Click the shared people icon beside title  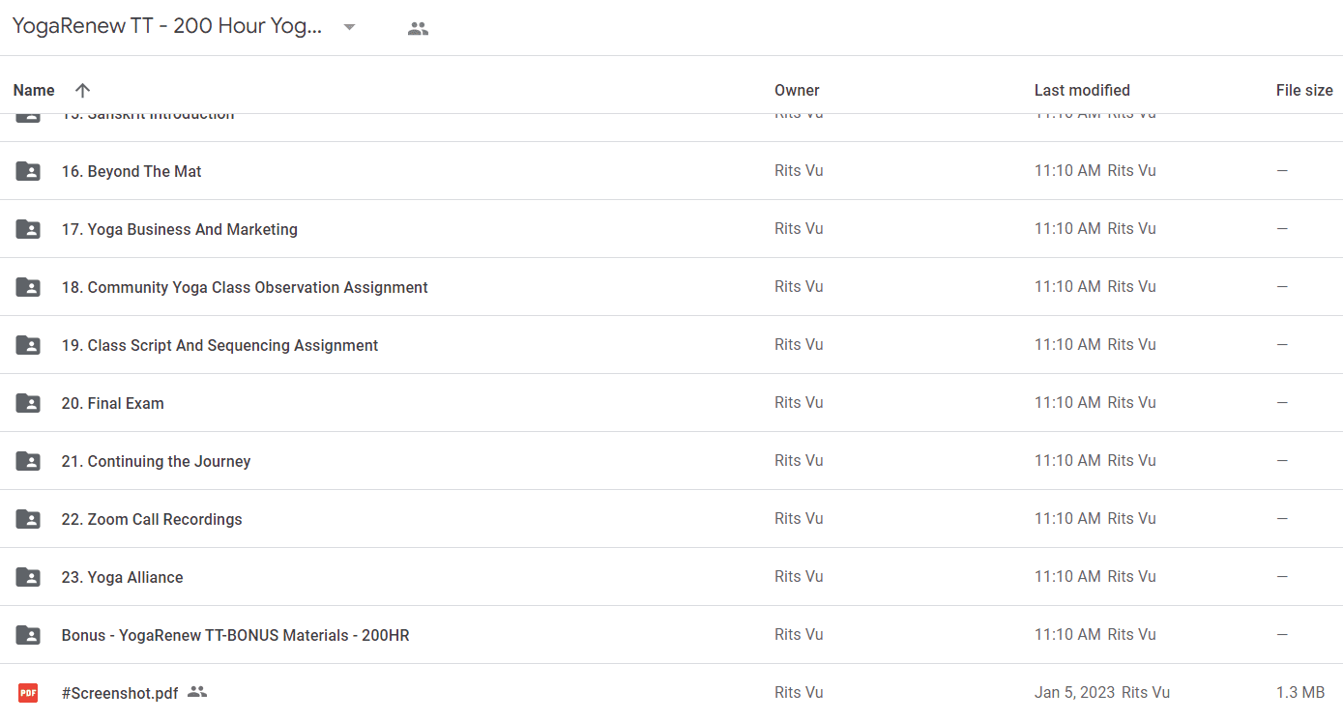[418, 28]
